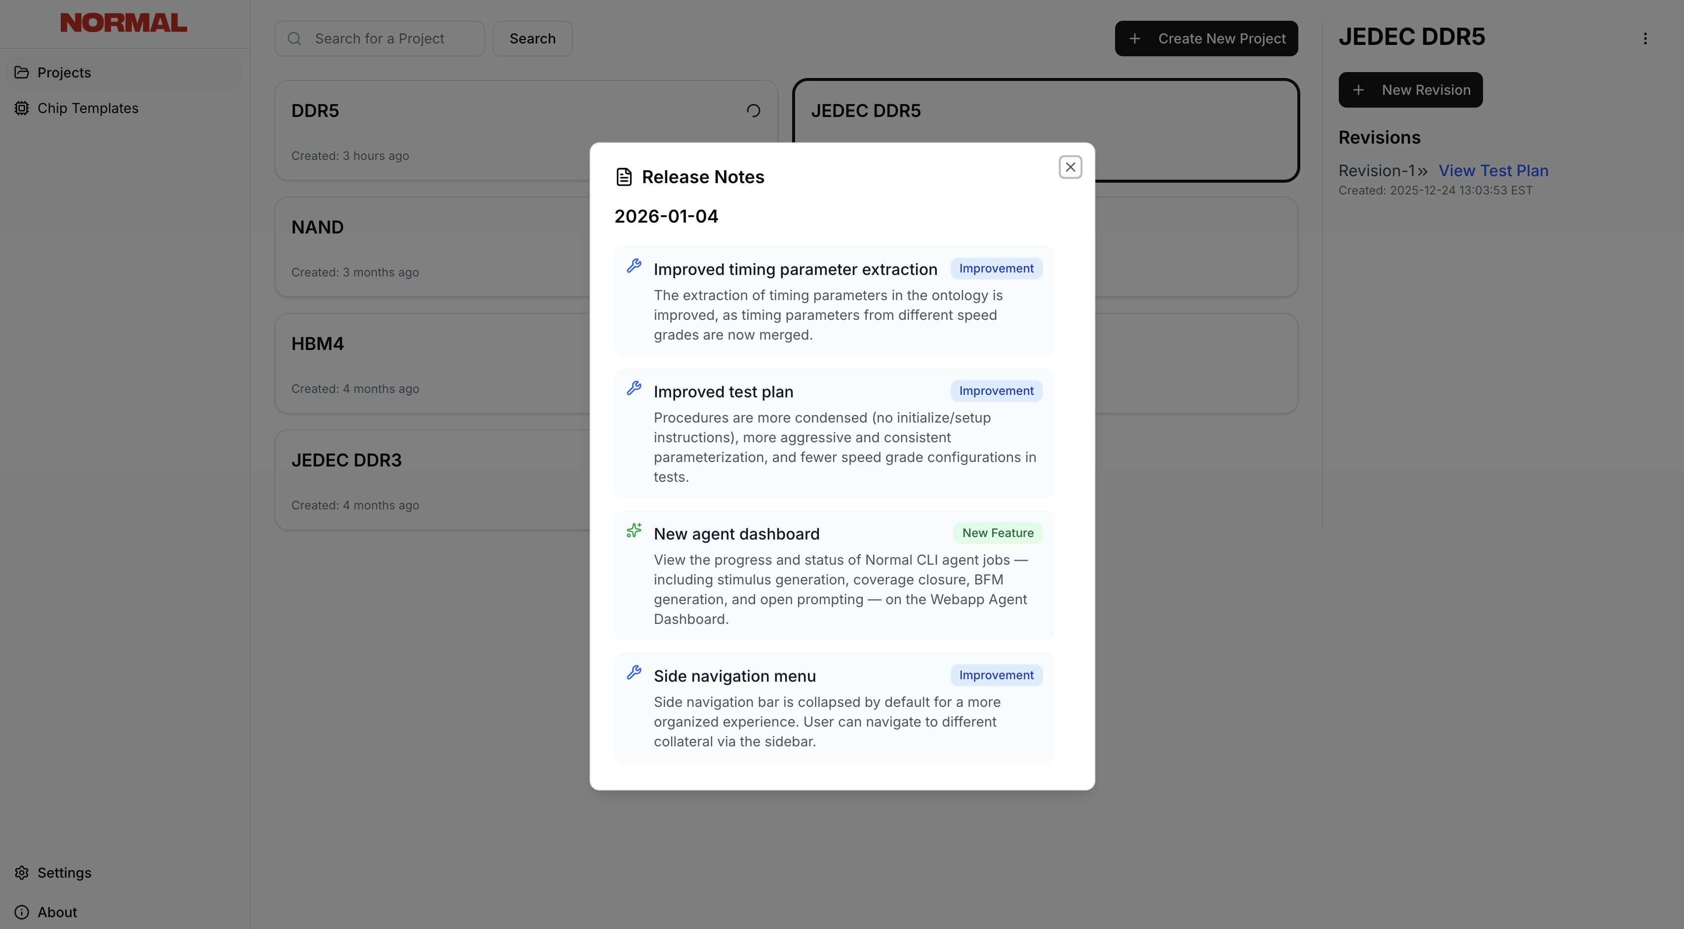
Task: Select the Projects folder icon in sidebar
Action: click(22, 72)
